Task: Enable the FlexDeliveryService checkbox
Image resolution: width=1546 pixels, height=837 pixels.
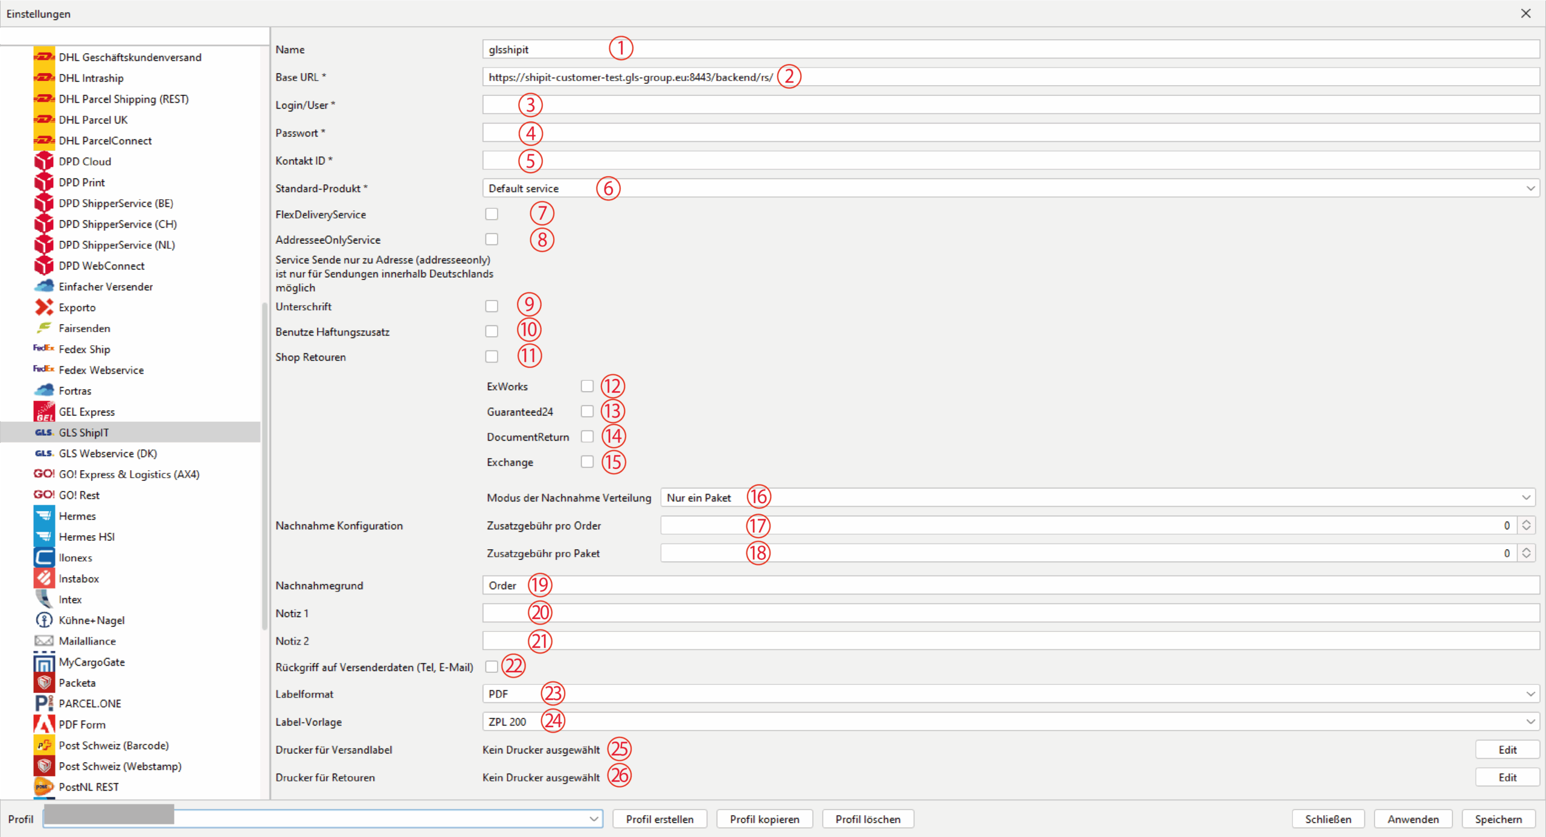Action: 492,214
